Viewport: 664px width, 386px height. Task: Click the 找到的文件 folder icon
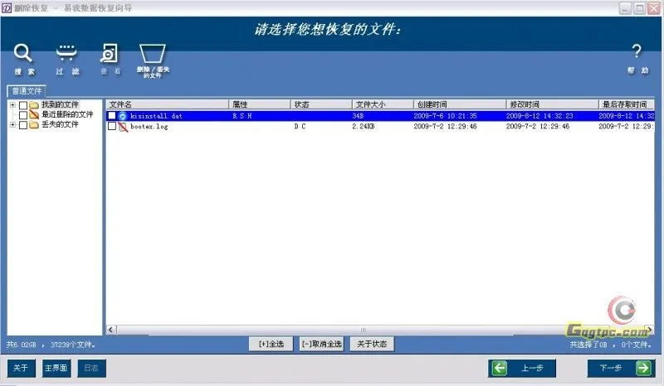click(x=34, y=104)
